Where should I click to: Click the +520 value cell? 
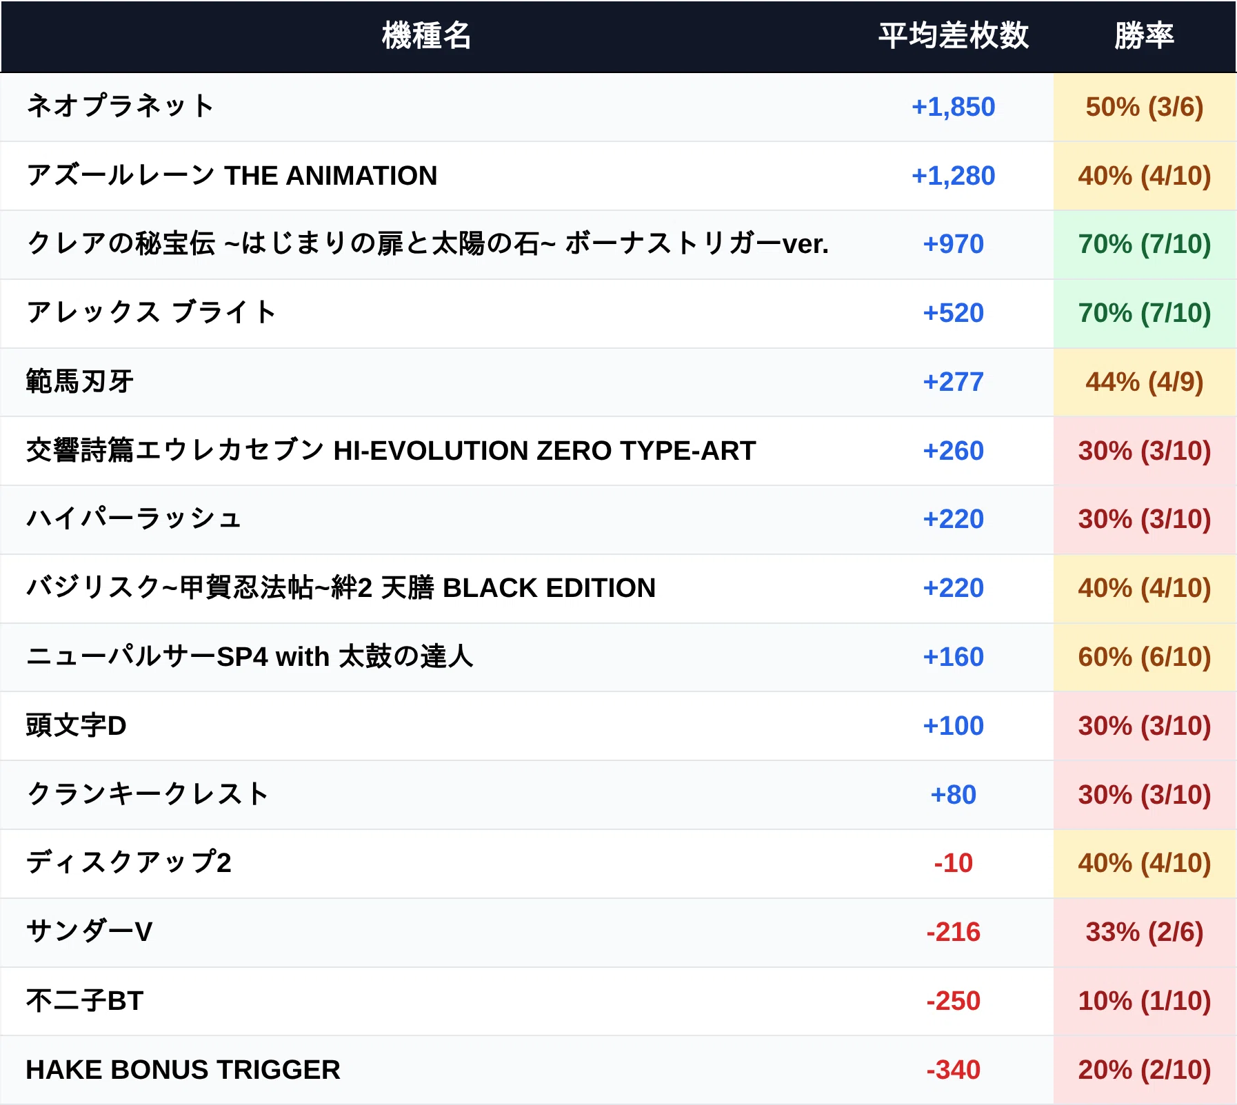click(x=953, y=313)
